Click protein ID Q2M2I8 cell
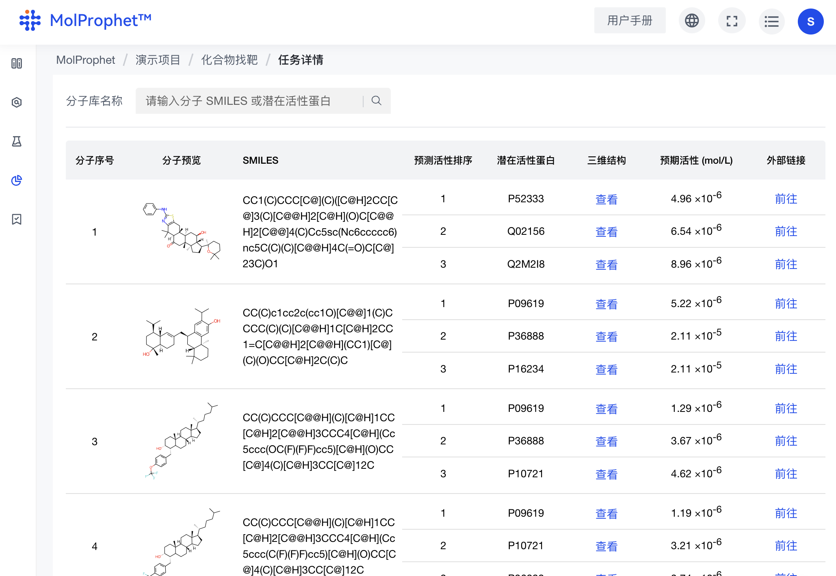 526,264
